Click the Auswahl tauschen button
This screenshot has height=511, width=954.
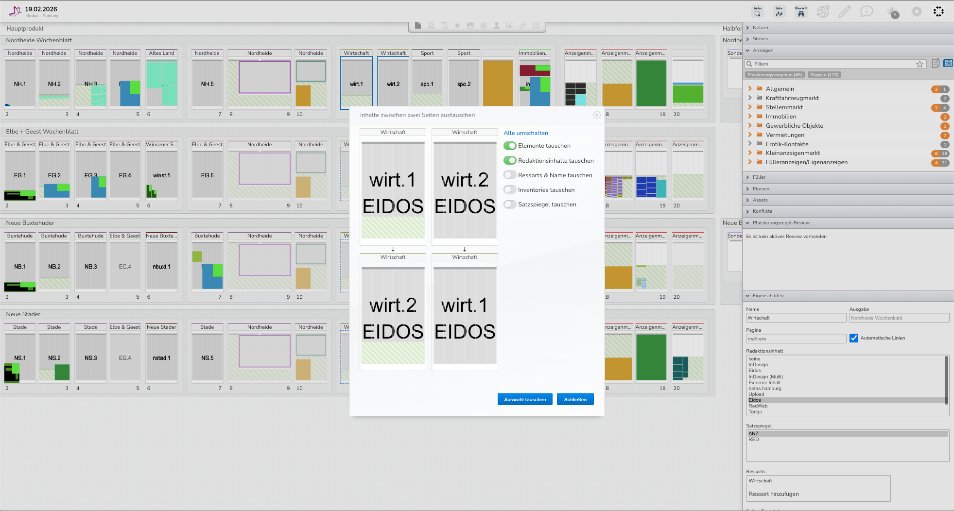point(525,399)
